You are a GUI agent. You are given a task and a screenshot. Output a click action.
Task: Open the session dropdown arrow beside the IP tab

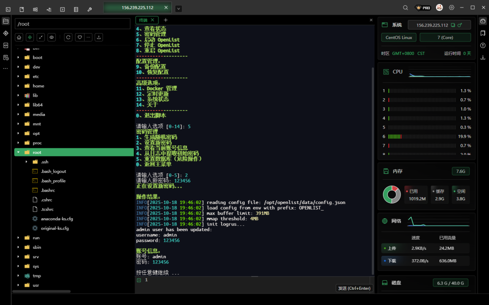[x=178, y=9]
